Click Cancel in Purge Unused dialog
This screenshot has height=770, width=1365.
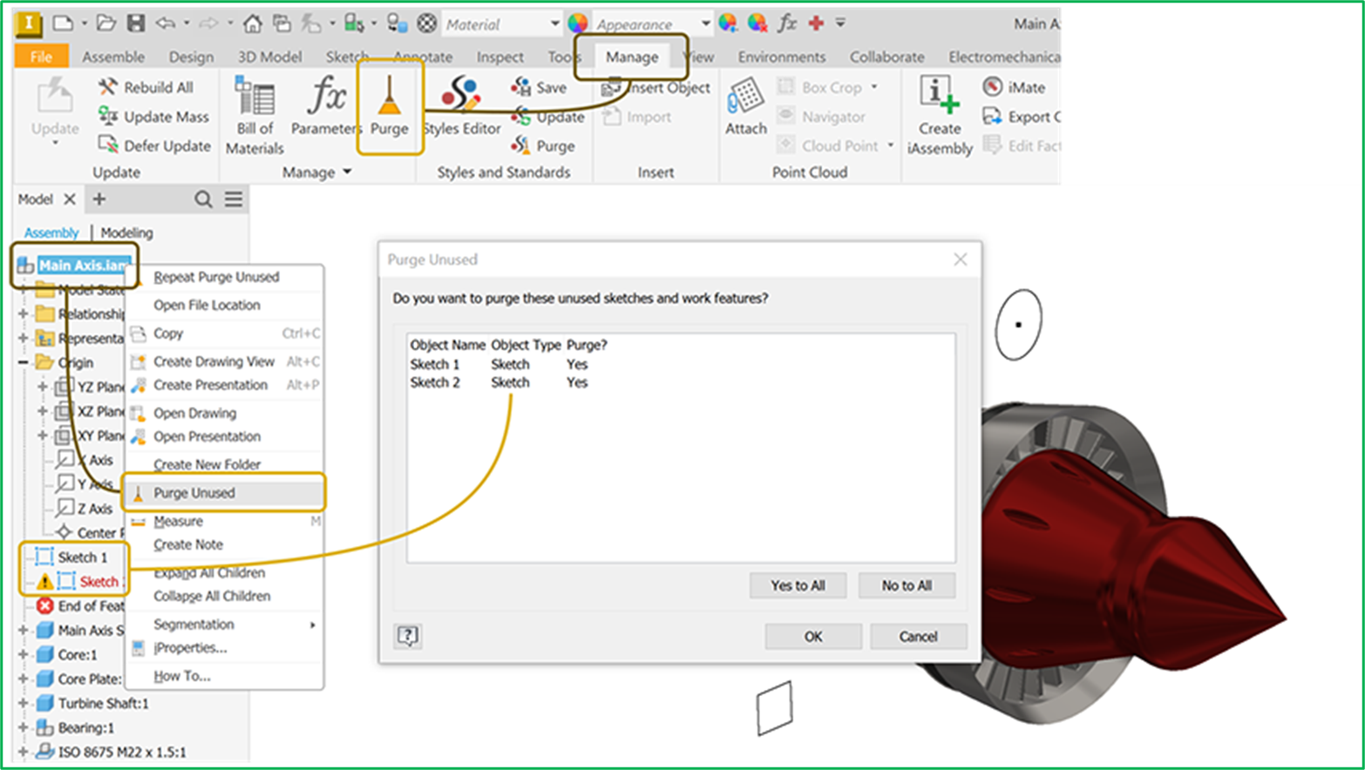(x=918, y=637)
